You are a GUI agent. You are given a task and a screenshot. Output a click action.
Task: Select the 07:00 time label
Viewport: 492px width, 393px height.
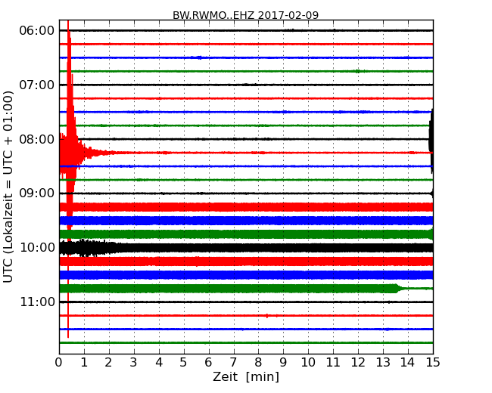(x=37, y=85)
